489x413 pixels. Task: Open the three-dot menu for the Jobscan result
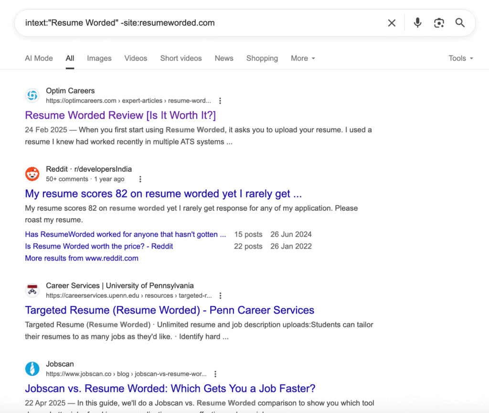click(215, 374)
